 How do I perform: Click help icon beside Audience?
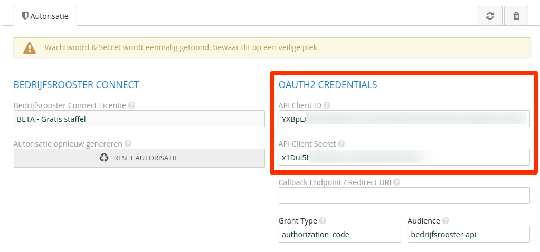point(446,221)
